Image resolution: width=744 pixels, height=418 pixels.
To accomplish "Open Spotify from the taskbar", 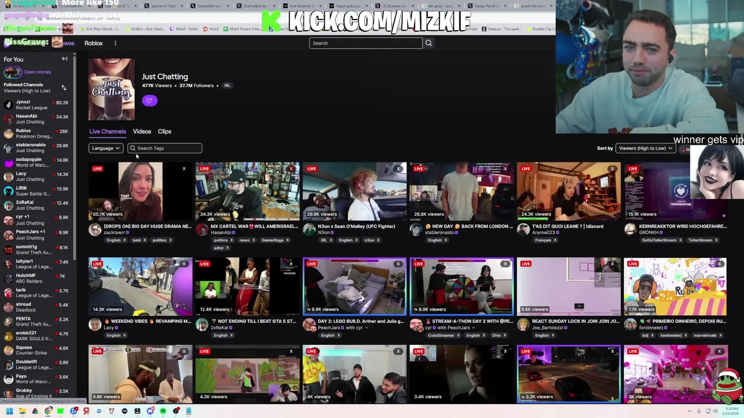I will (x=163, y=411).
